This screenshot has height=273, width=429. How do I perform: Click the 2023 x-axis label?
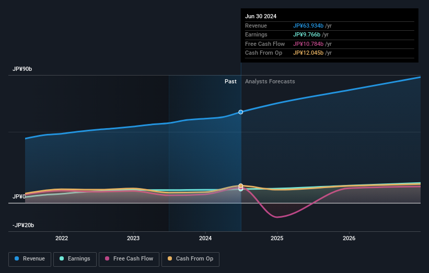(133, 238)
